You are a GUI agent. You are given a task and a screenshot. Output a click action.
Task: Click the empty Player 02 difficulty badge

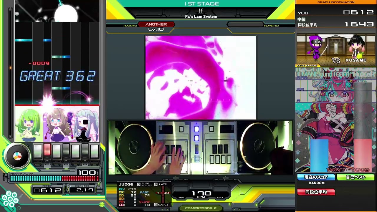click(245, 24)
